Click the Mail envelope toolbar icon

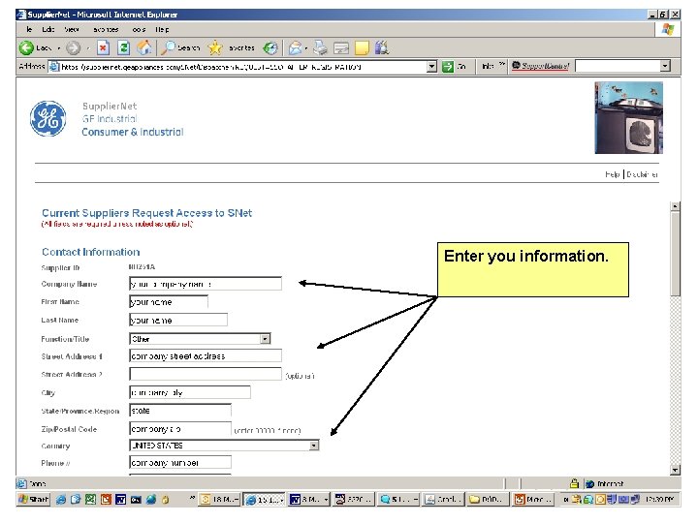point(295,47)
